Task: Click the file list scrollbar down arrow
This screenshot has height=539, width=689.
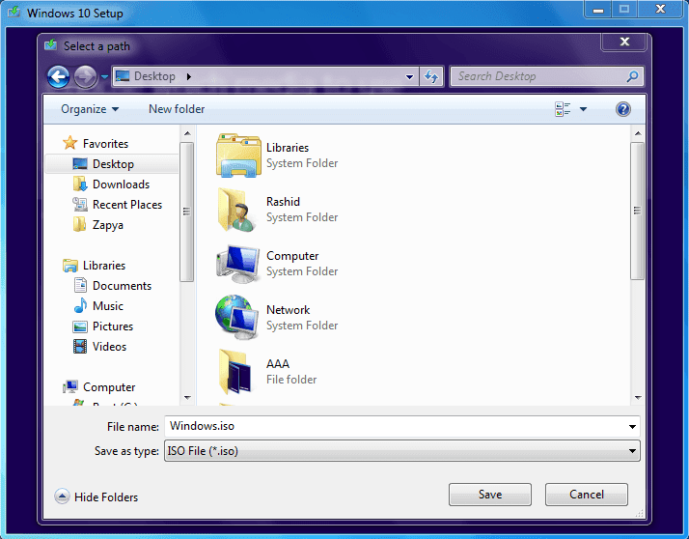Action: pyautogui.click(x=638, y=398)
